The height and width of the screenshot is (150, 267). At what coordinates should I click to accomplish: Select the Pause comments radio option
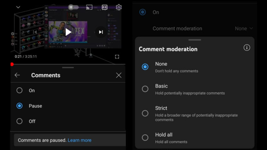coord(19,106)
